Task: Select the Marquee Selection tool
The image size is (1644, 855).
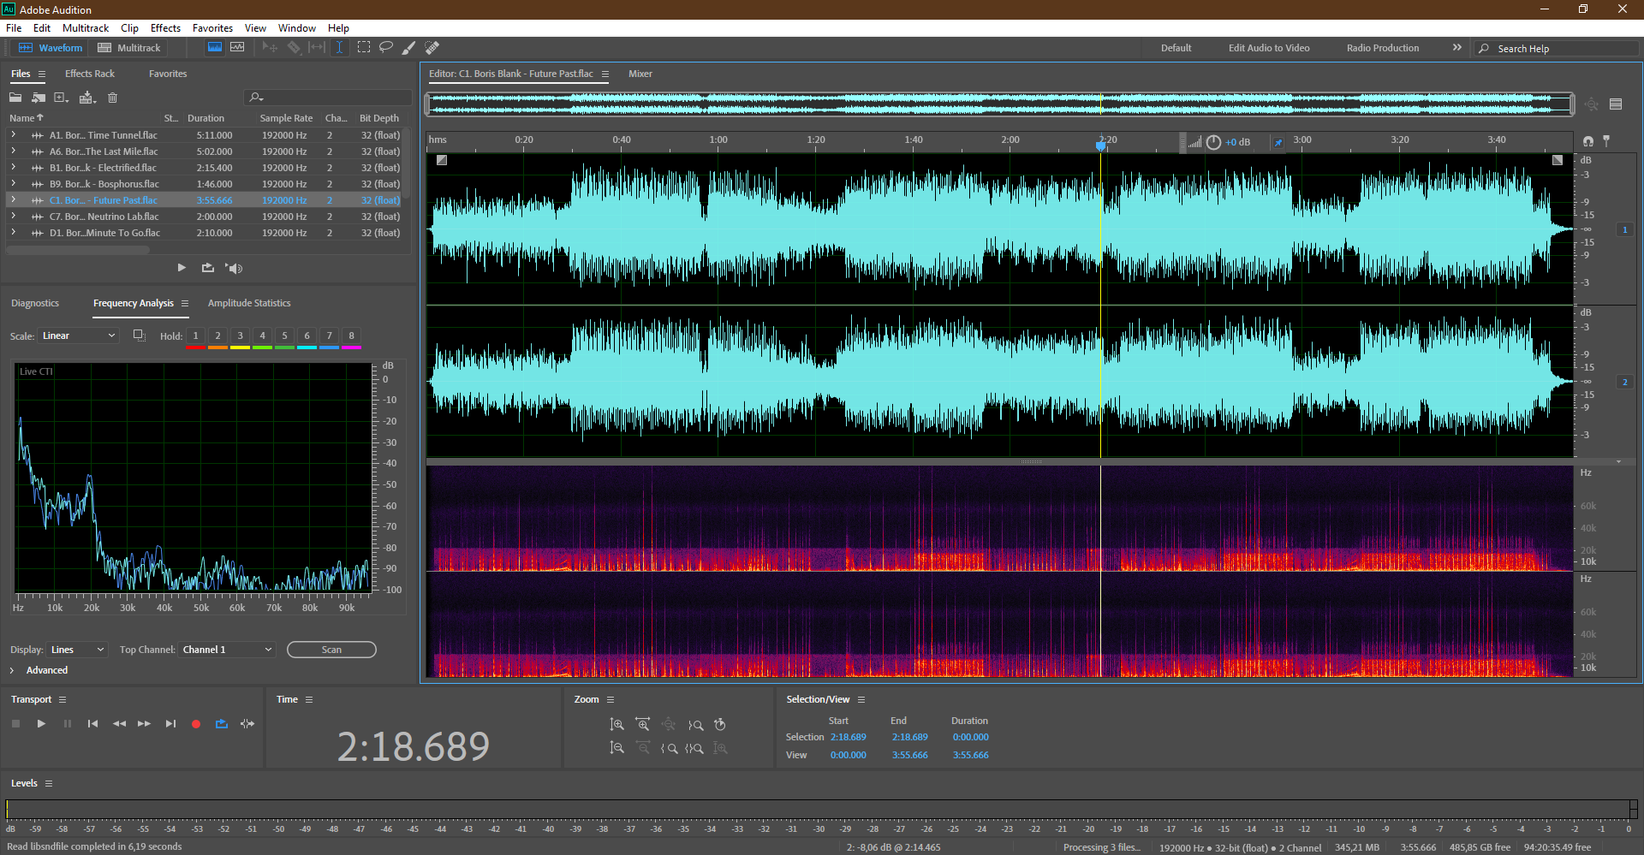Action: (363, 48)
